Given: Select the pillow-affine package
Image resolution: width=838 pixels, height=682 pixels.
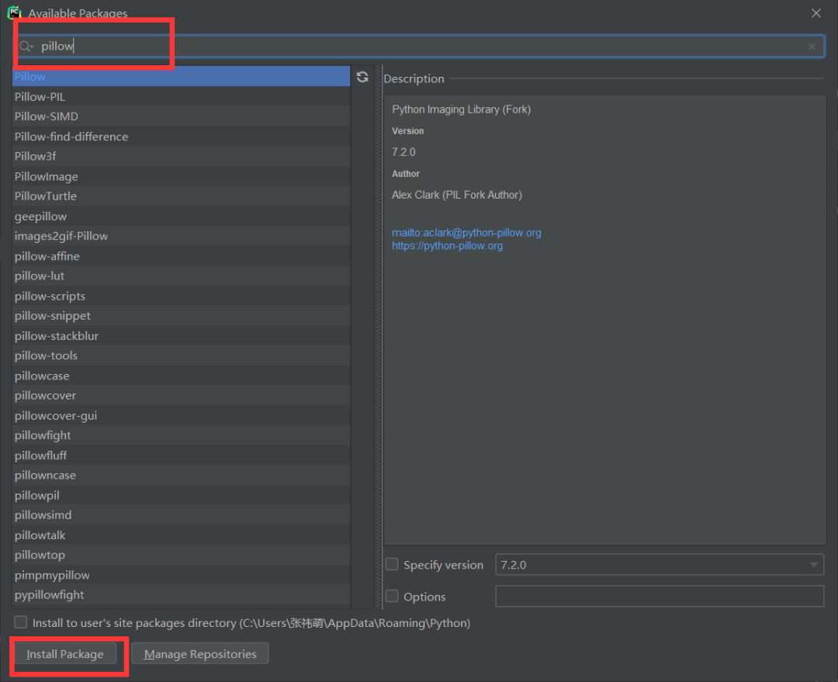Looking at the screenshot, I should point(181,256).
